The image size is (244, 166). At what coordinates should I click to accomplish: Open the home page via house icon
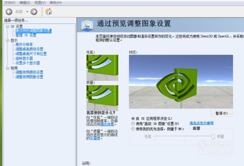pyautogui.click(x=49, y=11)
